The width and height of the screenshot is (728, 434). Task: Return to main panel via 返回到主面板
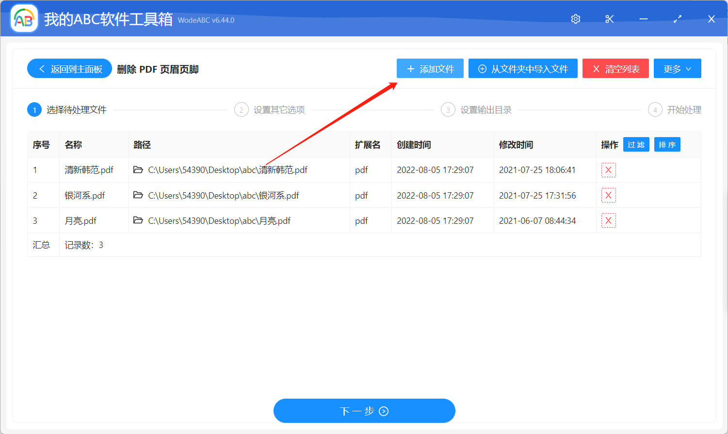(69, 68)
